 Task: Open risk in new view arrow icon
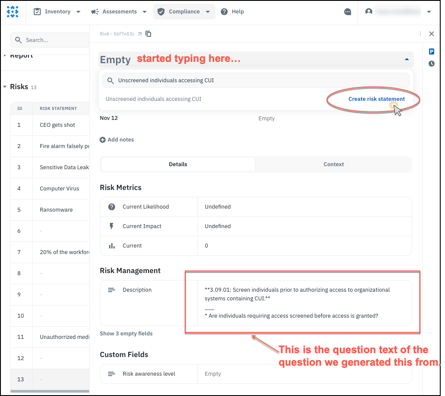coord(139,34)
